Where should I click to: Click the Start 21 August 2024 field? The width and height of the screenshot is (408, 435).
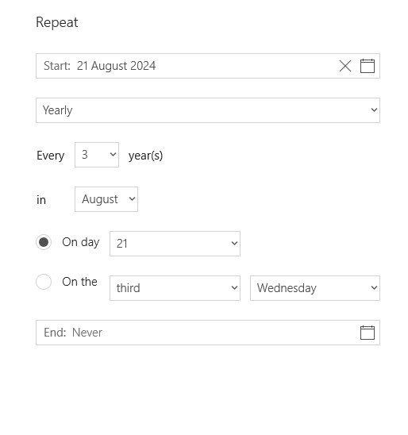tap(208, 66)
